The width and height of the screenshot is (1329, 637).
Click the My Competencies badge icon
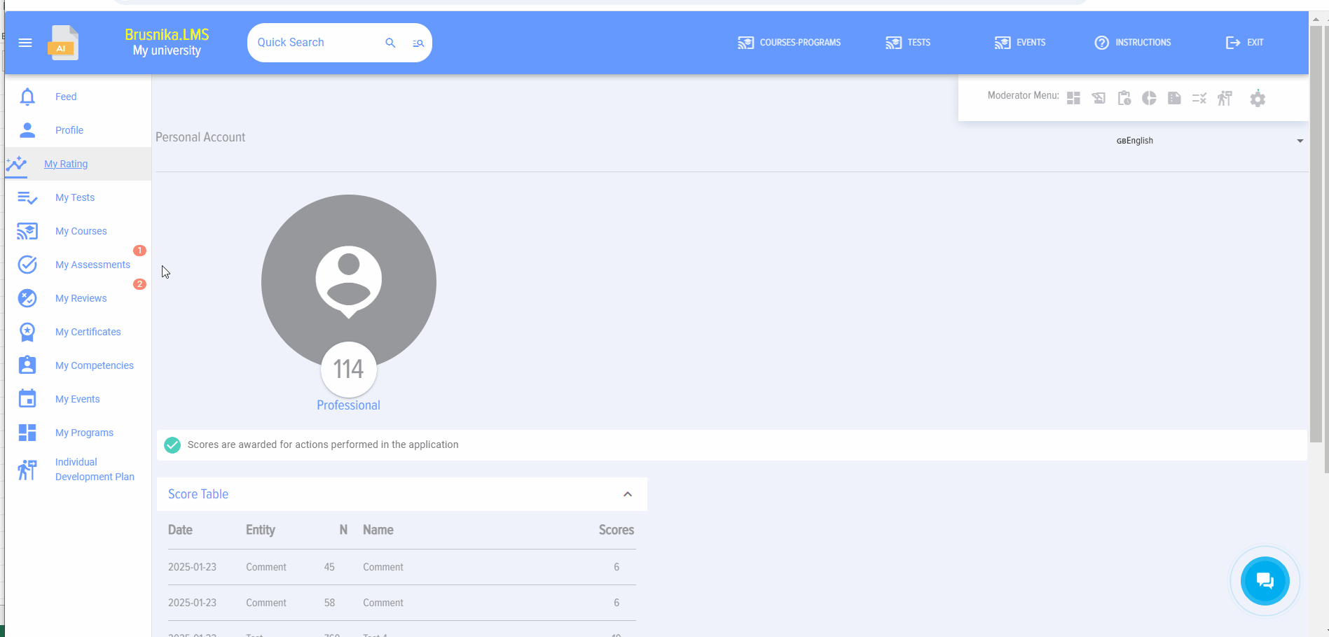pos(27,365)
